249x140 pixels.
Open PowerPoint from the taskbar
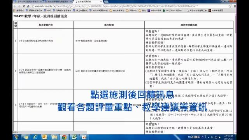click(84, 137)
